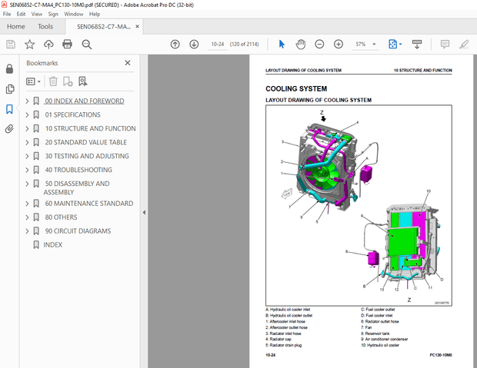The height and width of the screenshot is (368, 477).
Task: Open the File menu
Action: [x=7, y=14]
